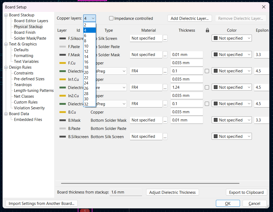Screen dimensions: 273x212
Task: Open material browser for F.Silkscreen row
Action: click(x=165, y=38)
